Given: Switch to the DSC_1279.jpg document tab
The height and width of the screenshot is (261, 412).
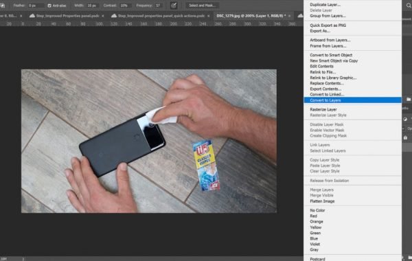Looking at the screenshot, I should 251,16.
